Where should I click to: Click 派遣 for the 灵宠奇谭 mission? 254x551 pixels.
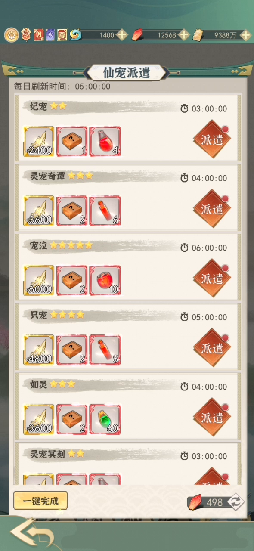212,208
